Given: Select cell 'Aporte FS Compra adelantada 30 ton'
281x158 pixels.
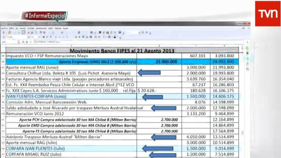Looking at the screenshot, I should pyautogui.click(x=71, y=131).
